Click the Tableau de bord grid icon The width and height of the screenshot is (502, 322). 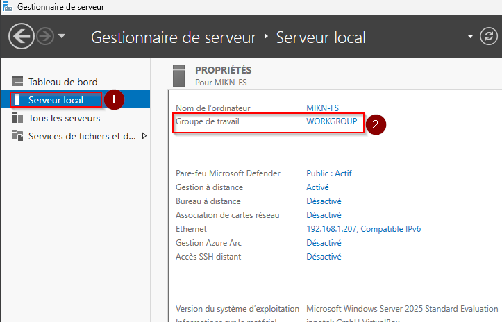tap(17, 81)
